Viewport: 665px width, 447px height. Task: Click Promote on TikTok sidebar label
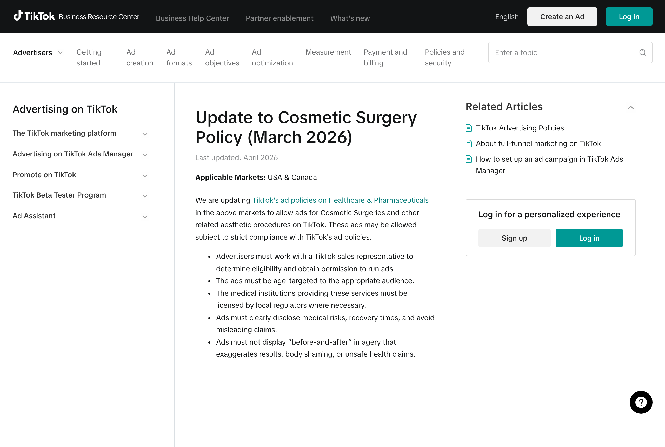click(x=44, y=175)
